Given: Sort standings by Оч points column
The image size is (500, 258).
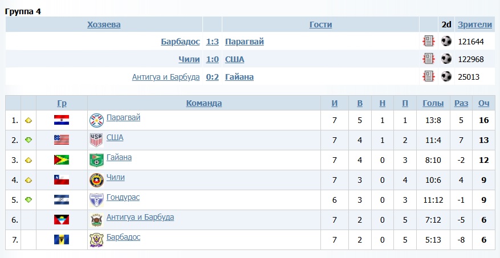Looking at the screenshot, I should (483, 103).
